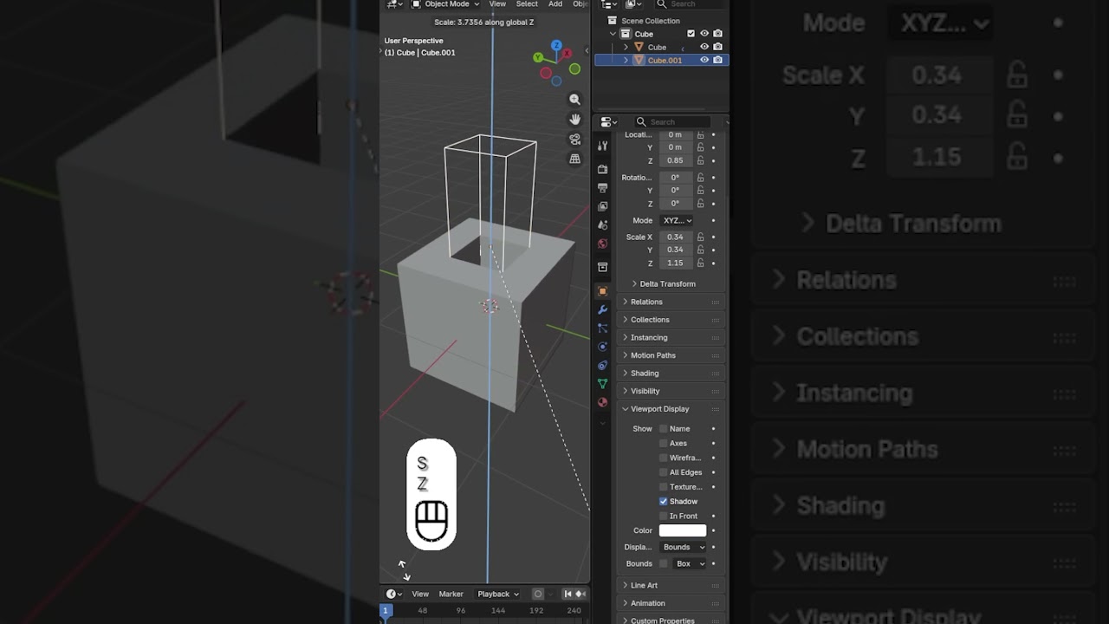Viewport: 1109px width, 624px height.
Task: Open the View Layer properties tab icon
Action: 603,206
